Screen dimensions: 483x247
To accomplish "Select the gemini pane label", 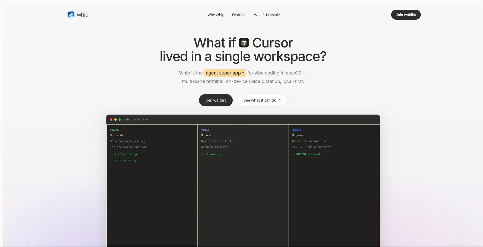I will (x=297, y=130).
